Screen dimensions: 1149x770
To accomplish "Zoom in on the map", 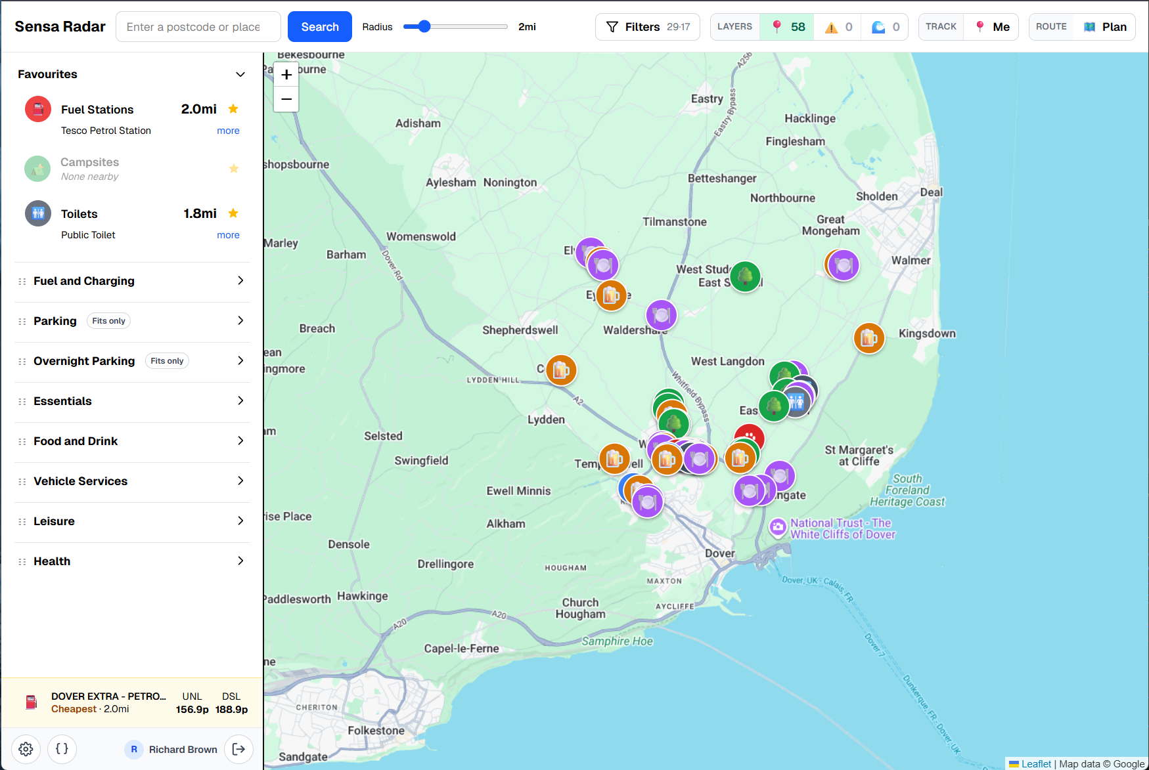I will [x=286, y=75].
